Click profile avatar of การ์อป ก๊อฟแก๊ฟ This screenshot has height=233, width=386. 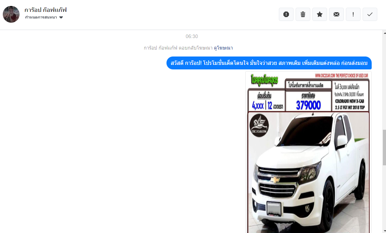(x=11, y=14)
